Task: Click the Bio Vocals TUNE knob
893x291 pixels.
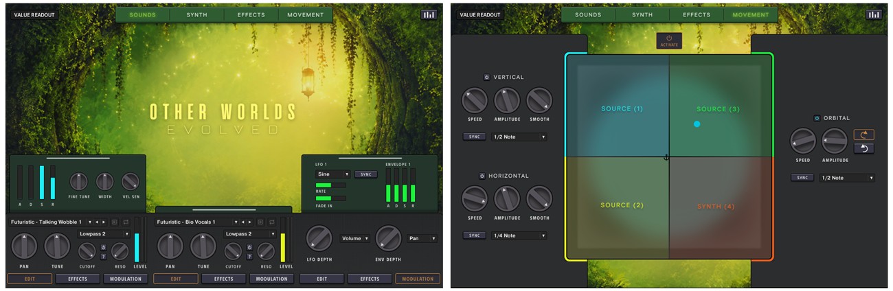Action: 203,246
